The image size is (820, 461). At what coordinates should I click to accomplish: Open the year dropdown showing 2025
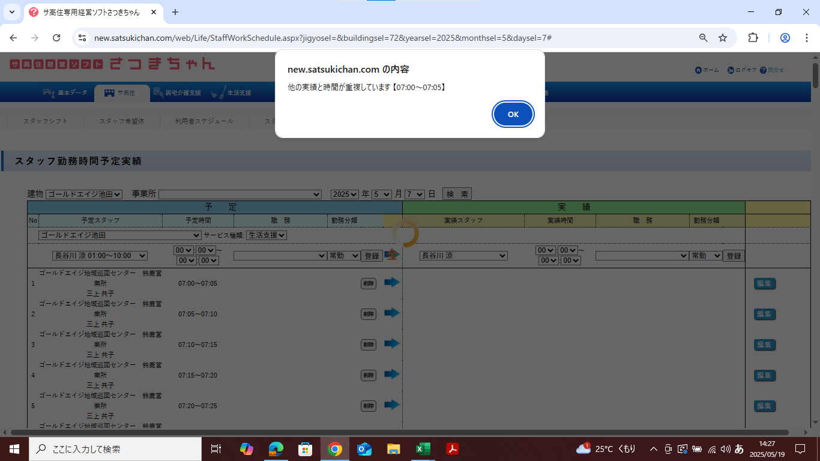[345, 194]
